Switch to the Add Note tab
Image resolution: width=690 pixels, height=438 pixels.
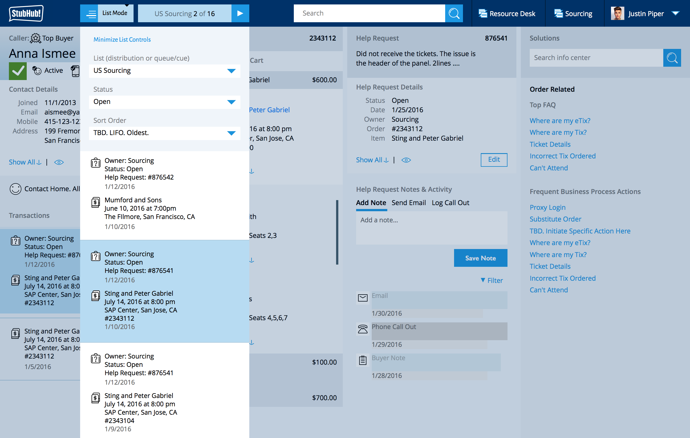(x=371, y=203)
